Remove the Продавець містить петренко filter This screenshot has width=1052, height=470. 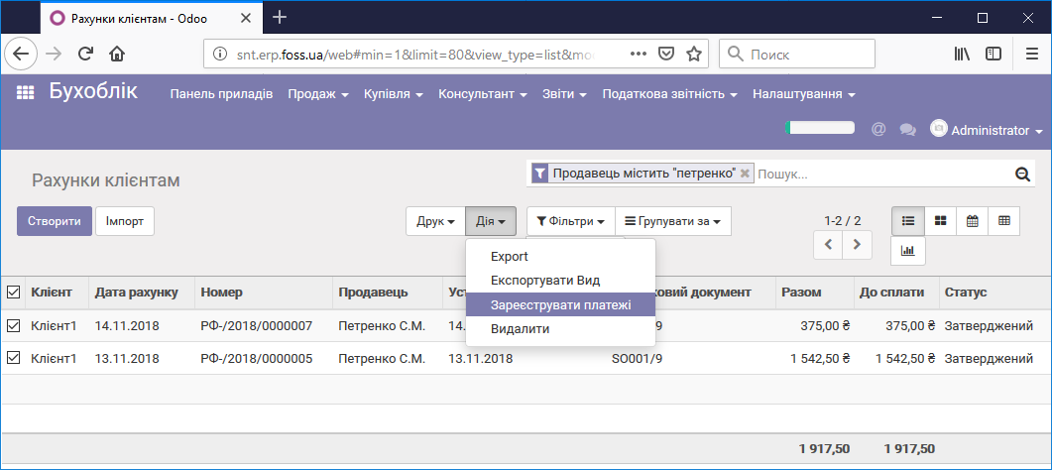click(744, 174)
